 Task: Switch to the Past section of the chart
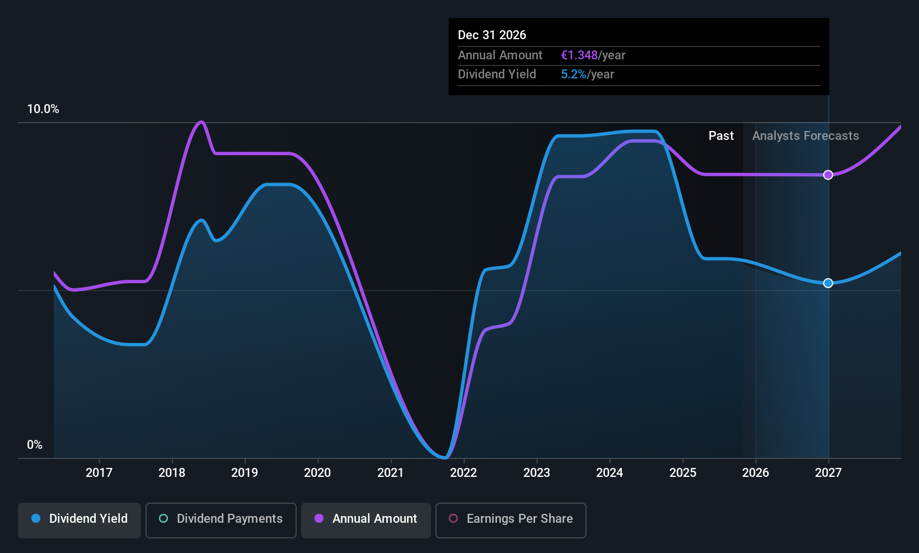click(x=721, y=135)
